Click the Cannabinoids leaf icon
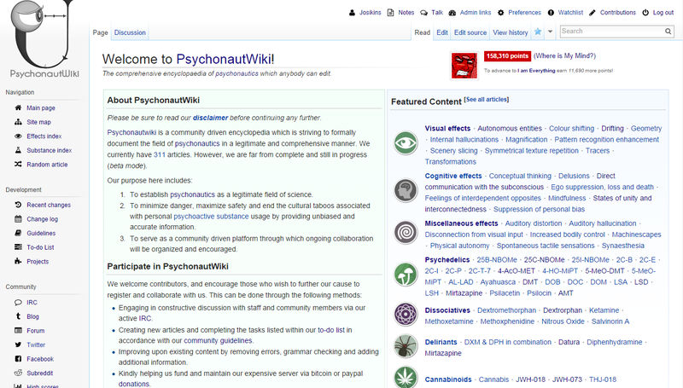 [406, 376]
